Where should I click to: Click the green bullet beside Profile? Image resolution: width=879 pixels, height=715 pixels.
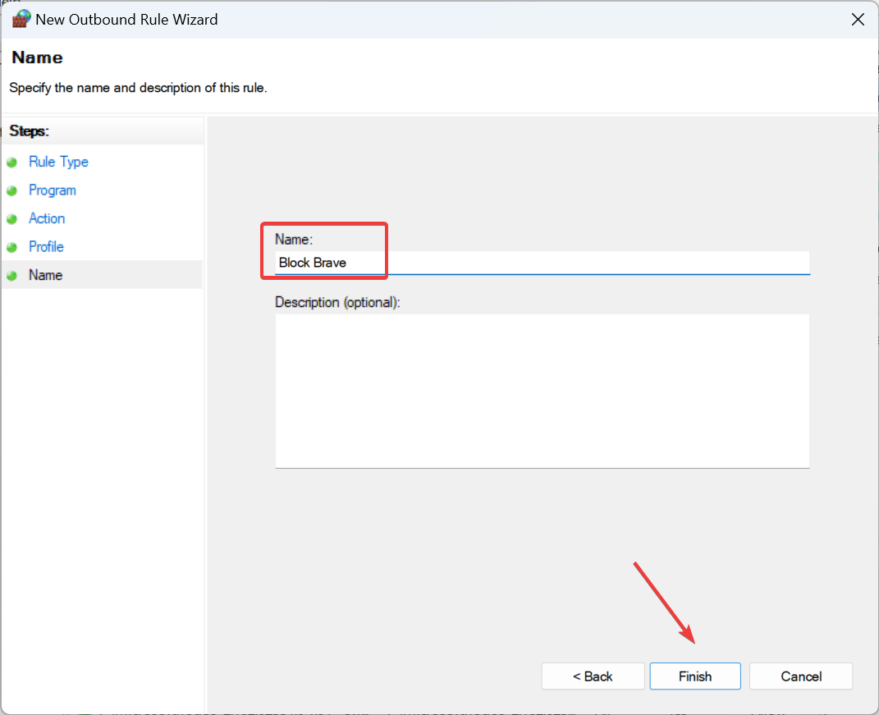[x=11, y=247]
